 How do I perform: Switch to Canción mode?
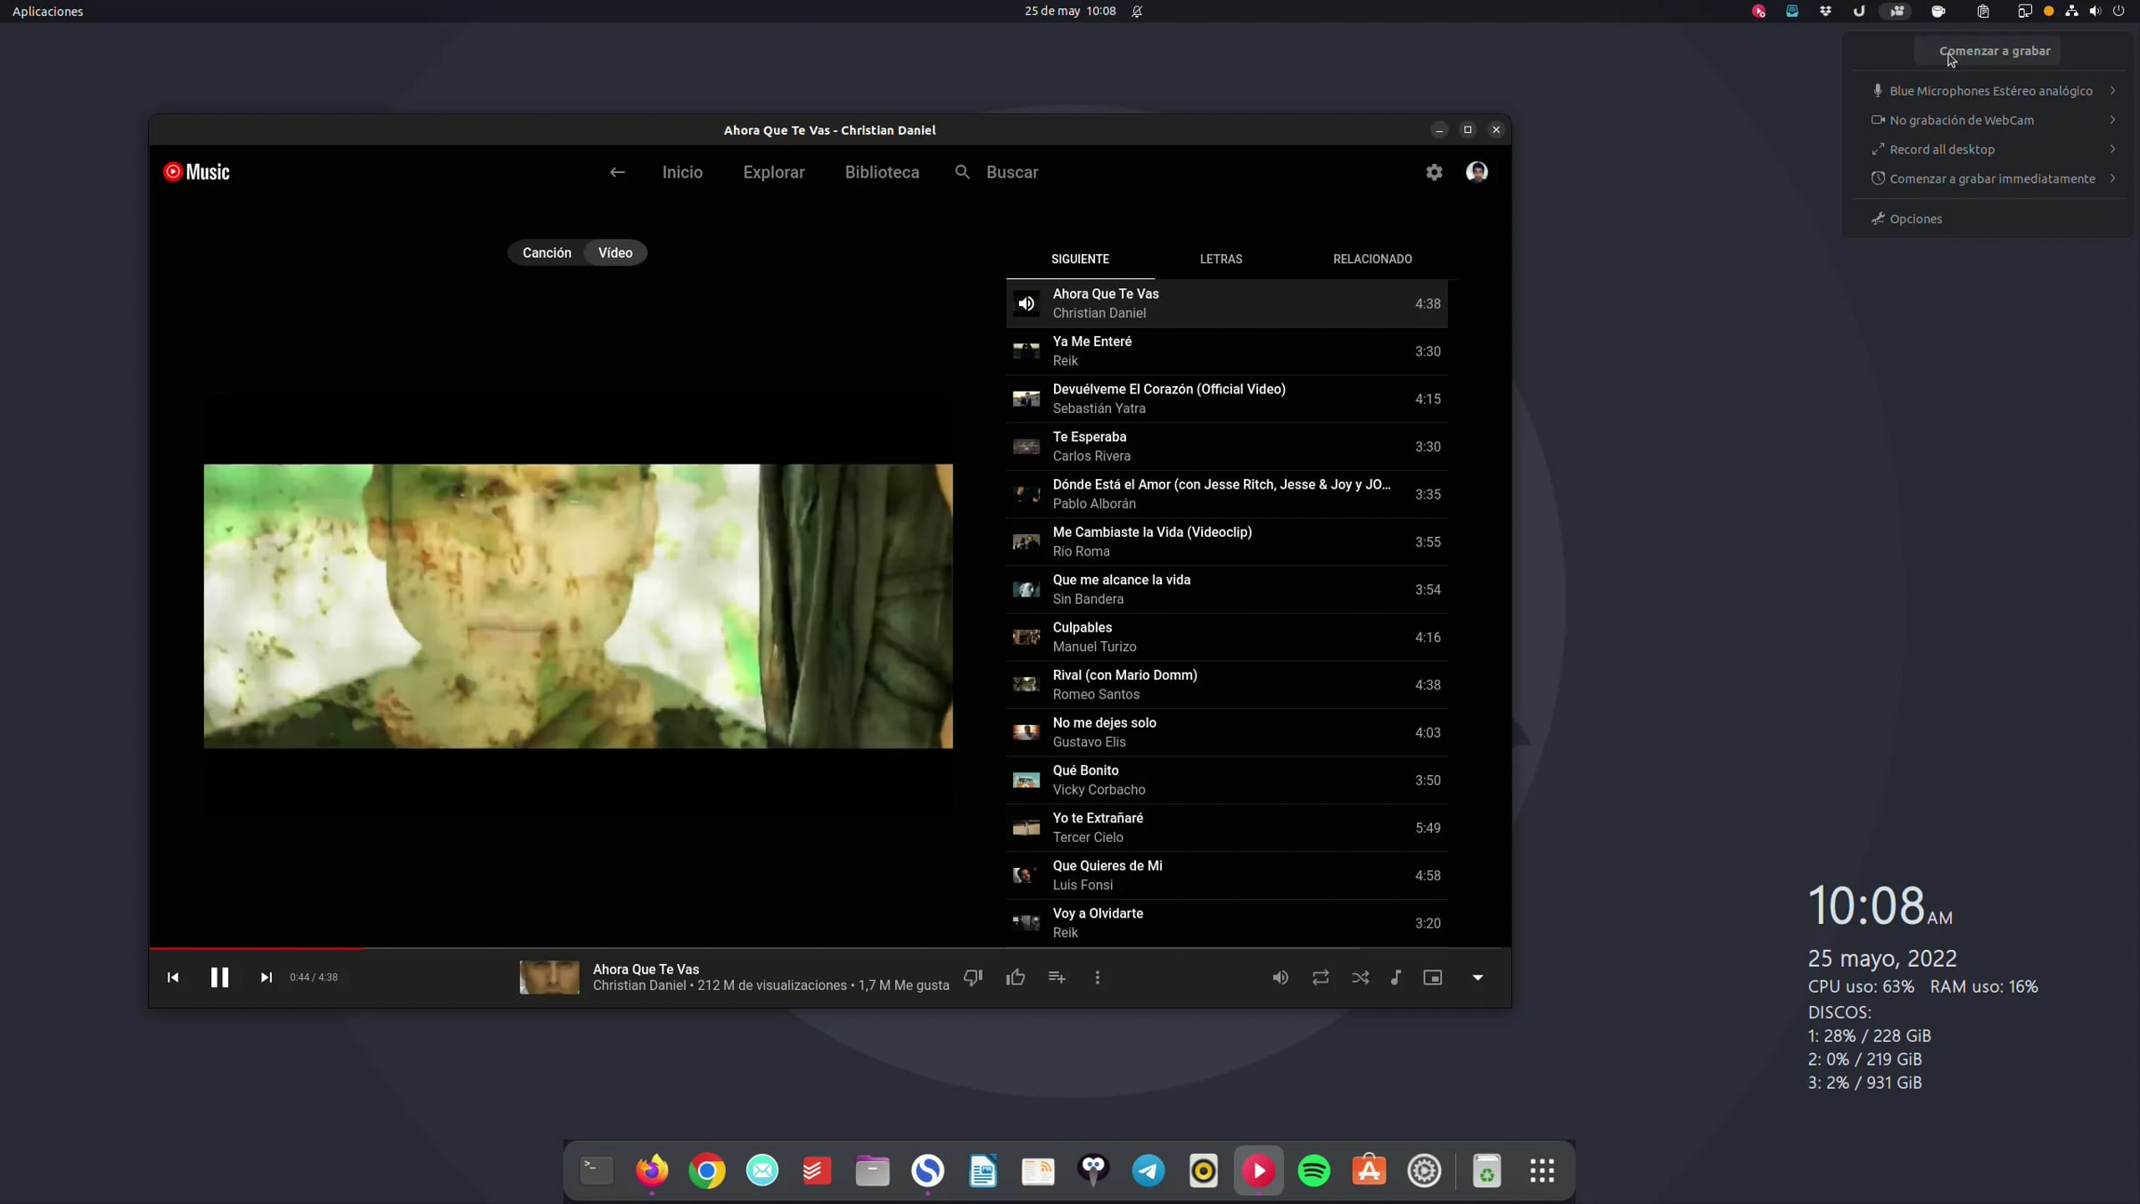(x=547, y=253)
